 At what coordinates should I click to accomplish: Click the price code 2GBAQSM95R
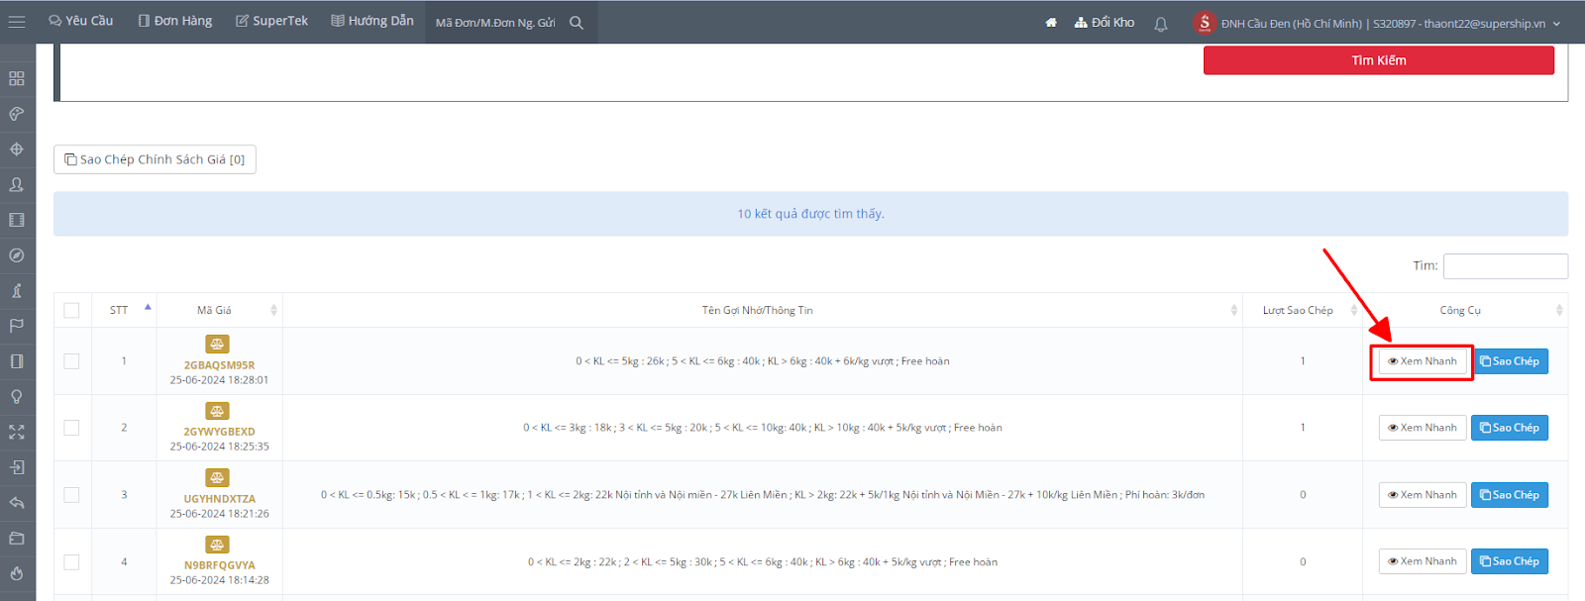[219, 365]
